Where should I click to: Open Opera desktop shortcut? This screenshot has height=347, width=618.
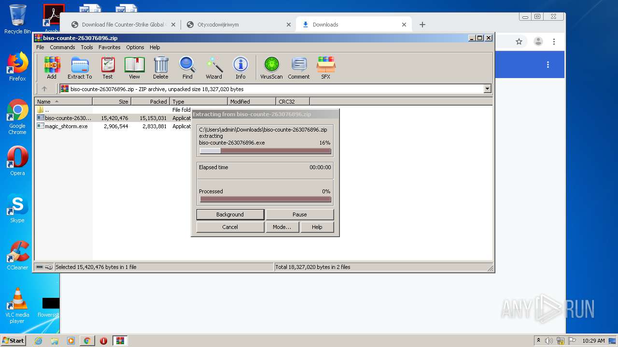[x=17, y=161]
